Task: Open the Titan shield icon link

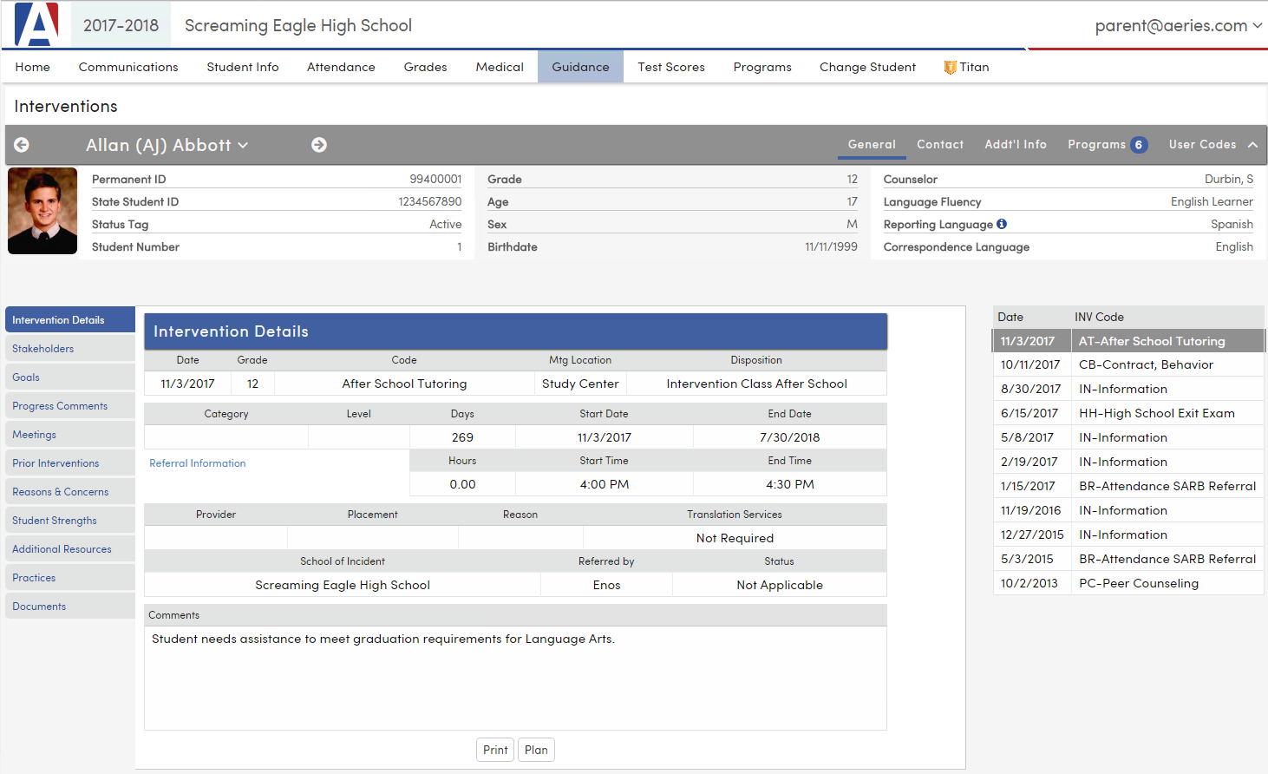Action: (950, 67)
